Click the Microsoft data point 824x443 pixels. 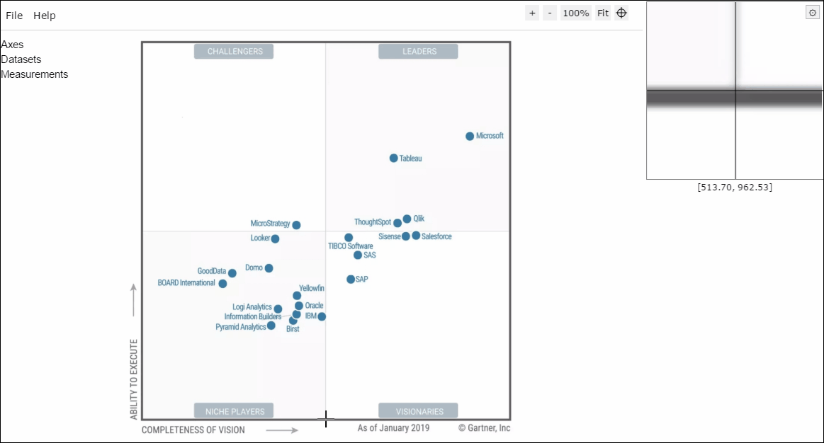[x=470, y=137]
